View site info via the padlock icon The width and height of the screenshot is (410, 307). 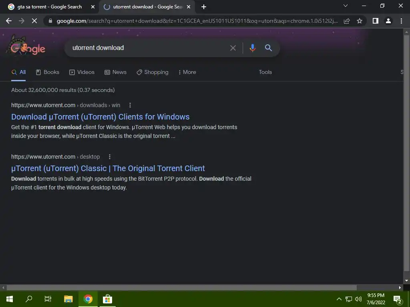click(x=50, y=21)
